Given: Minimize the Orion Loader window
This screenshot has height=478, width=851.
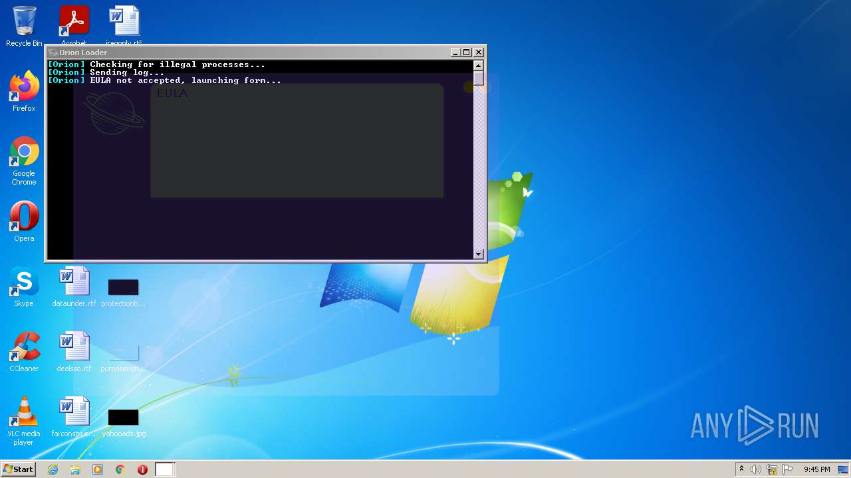Looking at the screenshot, I should [455, 52].
